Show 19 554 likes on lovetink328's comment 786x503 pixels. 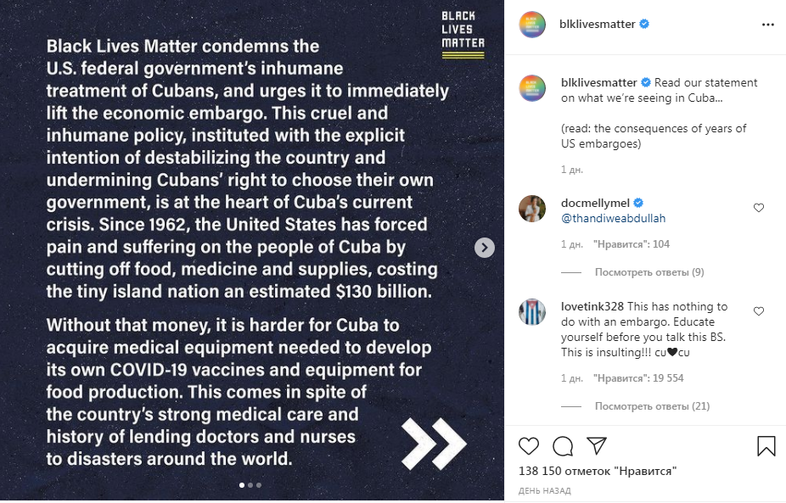pos(638,378)
